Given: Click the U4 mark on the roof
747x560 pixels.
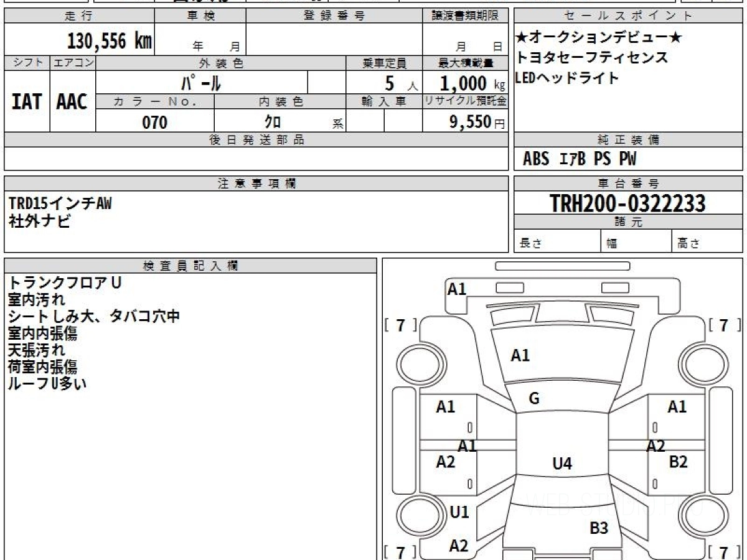Looking at the screenshot, I should pos(562,464).
